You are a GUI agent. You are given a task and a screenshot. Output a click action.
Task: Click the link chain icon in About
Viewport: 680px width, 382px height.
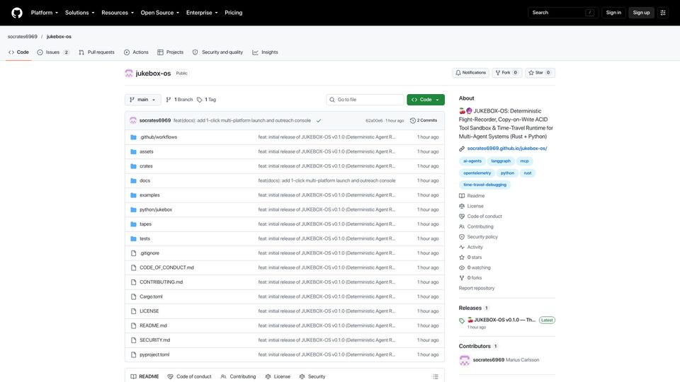[462, 149]
